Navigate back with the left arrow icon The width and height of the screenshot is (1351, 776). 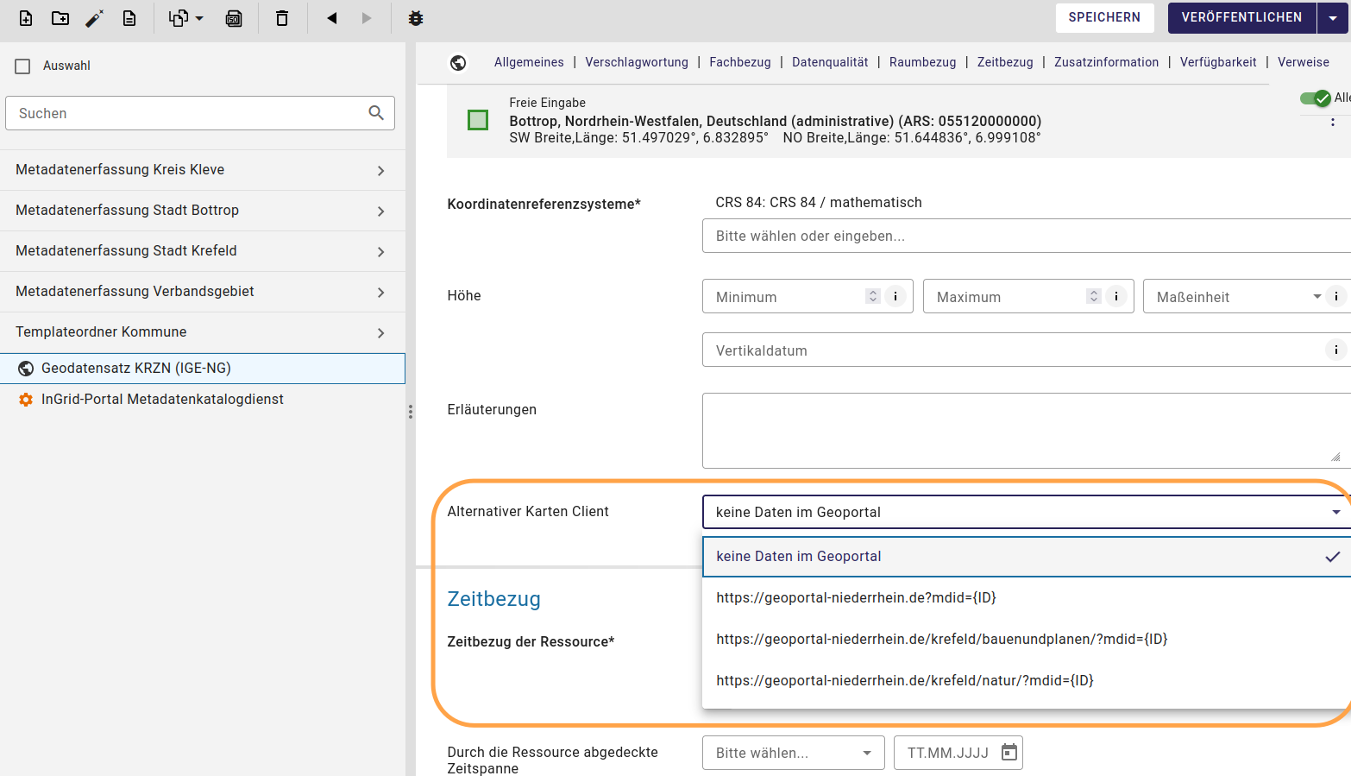331,17
